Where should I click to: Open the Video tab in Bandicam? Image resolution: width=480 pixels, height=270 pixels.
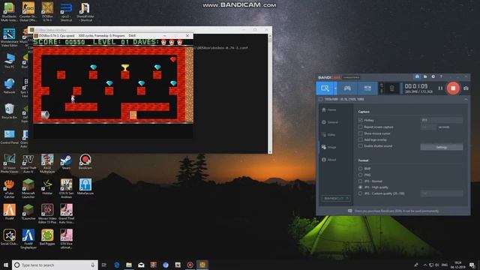click(x=328, y=135)
